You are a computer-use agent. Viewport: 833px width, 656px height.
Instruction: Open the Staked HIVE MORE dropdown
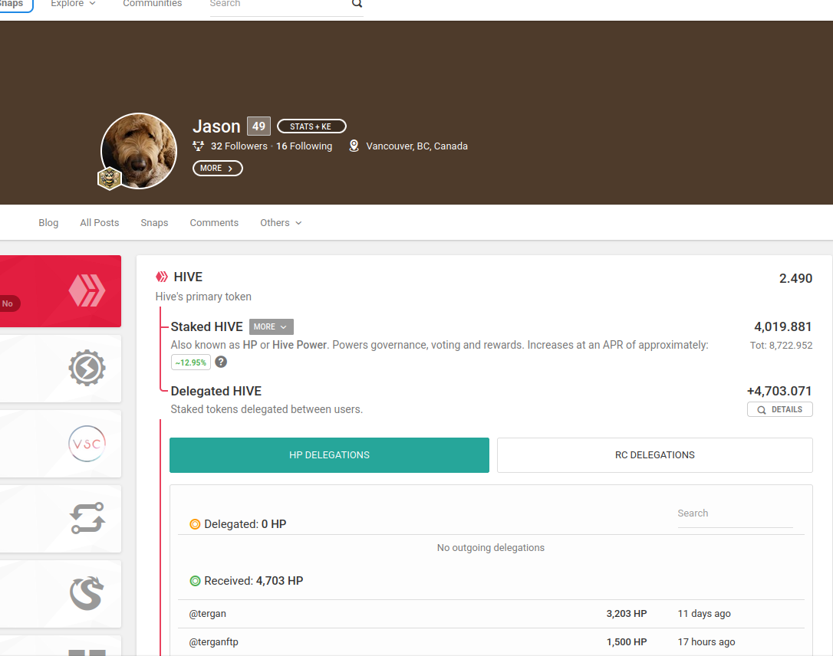point(271,327)
